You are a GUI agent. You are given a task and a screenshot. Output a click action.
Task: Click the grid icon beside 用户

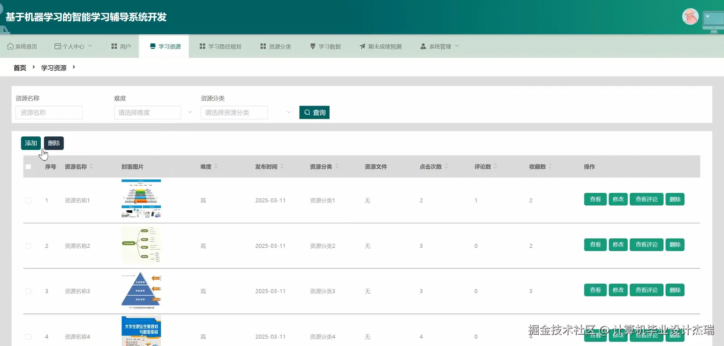[x=114, y=46]
